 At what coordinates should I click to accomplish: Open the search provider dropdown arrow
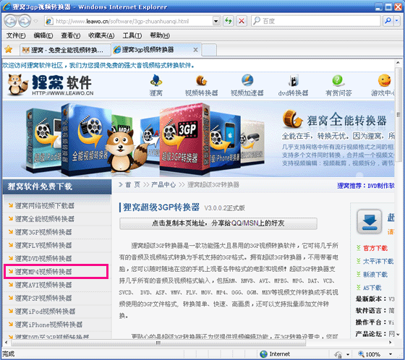(x=397, y=21)
